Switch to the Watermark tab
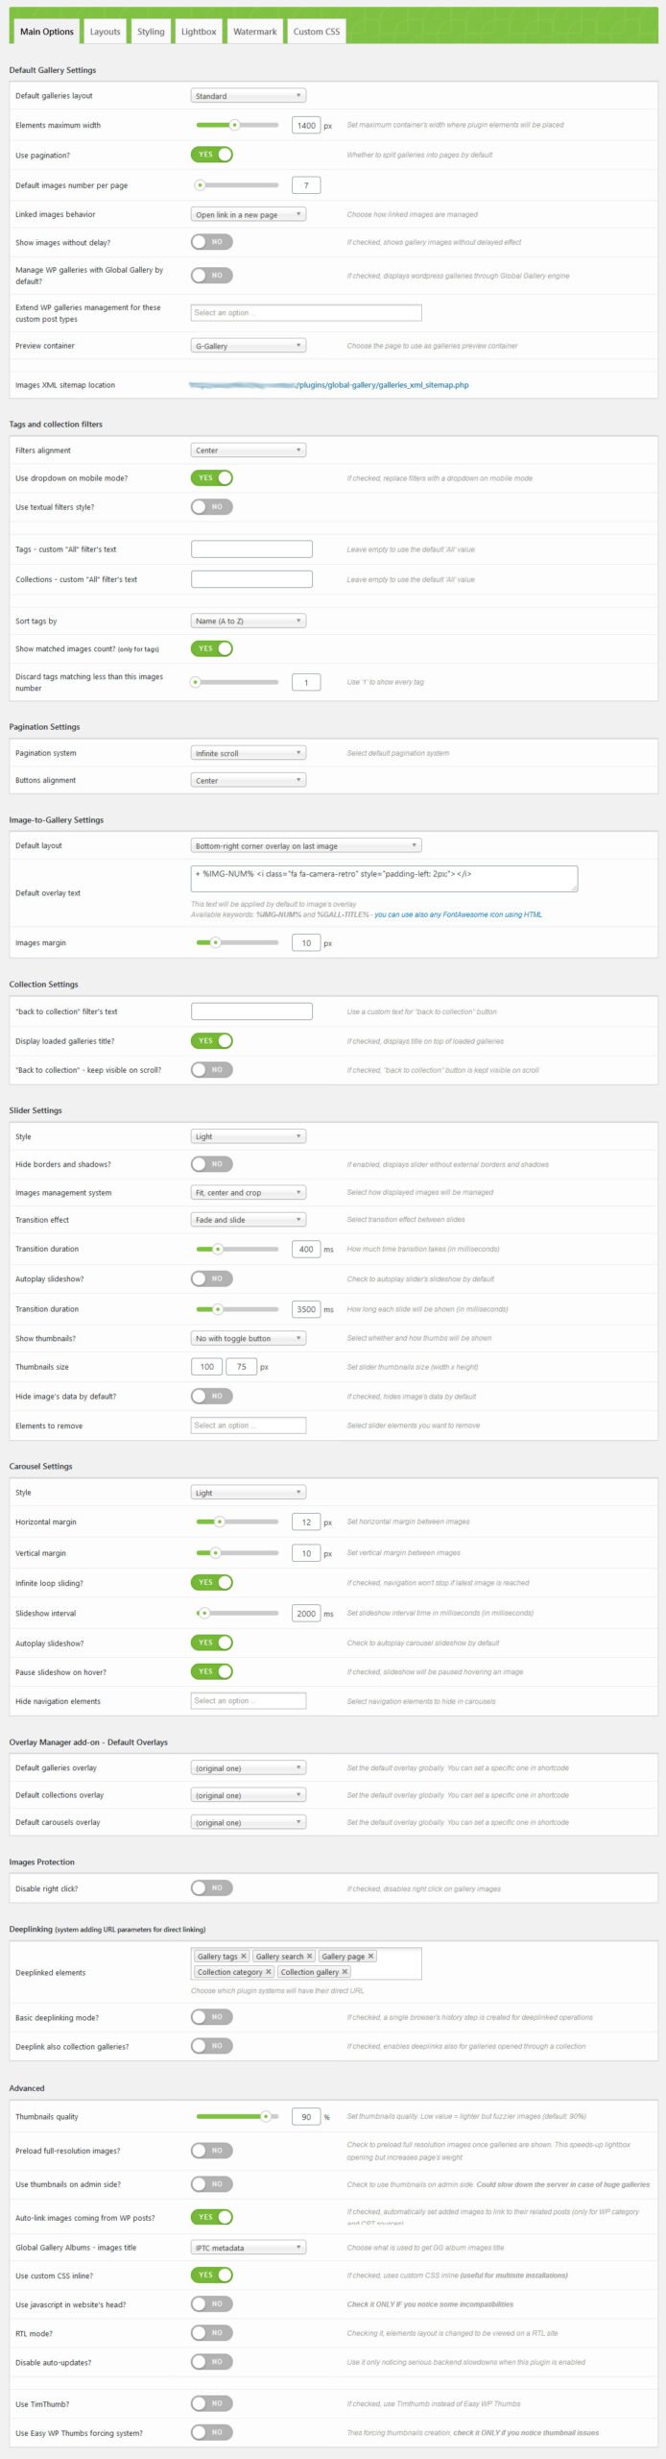 254,32
